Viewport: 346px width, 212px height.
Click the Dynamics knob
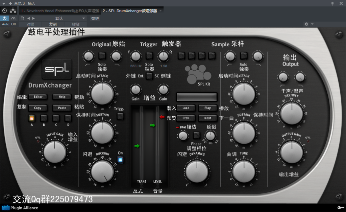(x=197, y=171)
